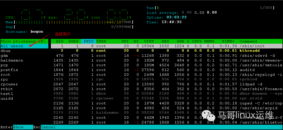Select rpcuser in the user panel
The image size is (283, 130).
(9, 84)
